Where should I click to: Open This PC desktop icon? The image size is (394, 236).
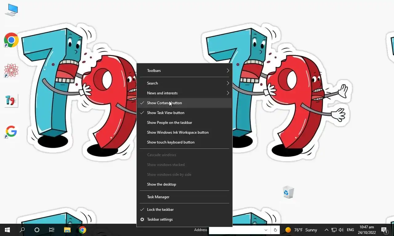[11, 10]
